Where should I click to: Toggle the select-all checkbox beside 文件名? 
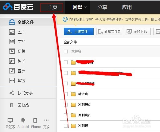[x=66, y=51]
